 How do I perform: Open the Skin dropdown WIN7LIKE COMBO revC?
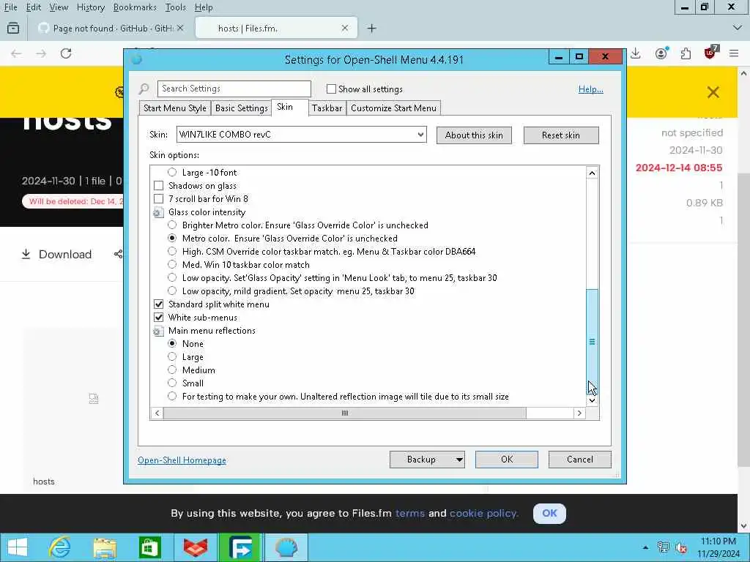pos(301,135)
